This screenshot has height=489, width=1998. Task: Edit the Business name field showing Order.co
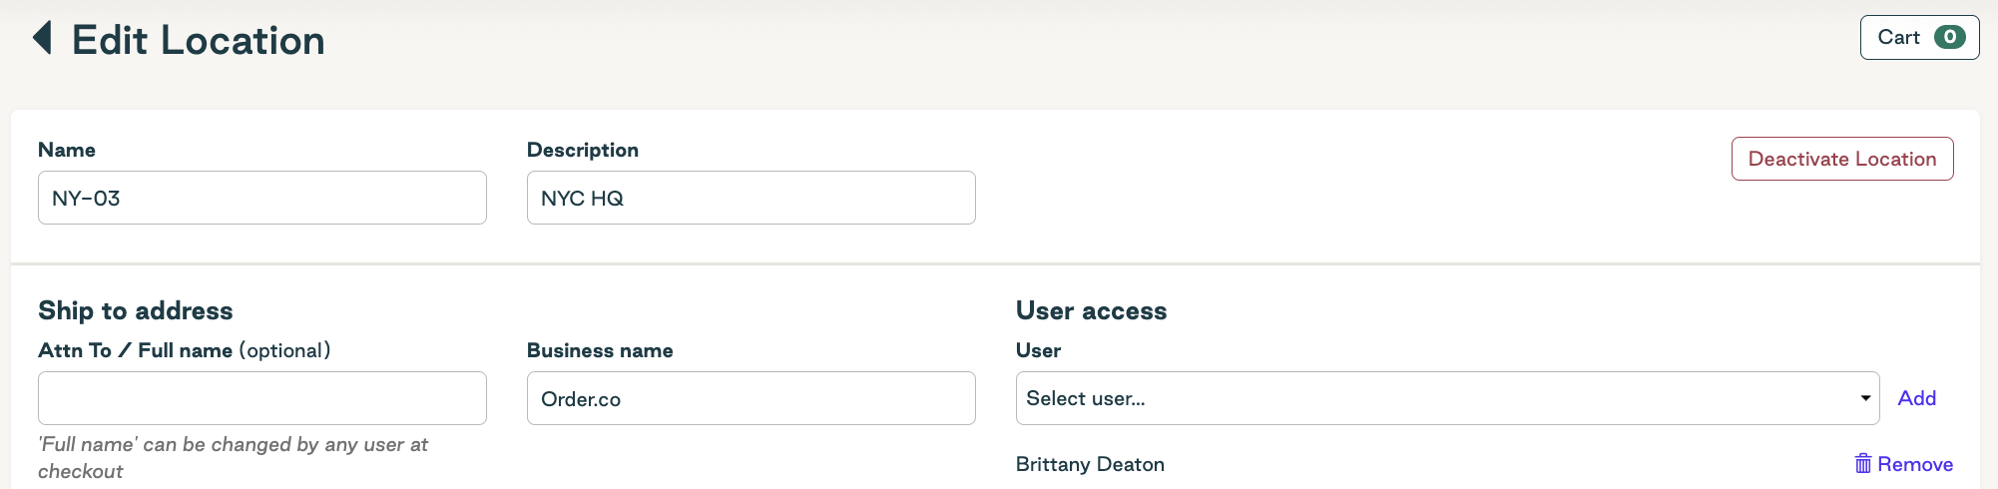tap(750, 398)
